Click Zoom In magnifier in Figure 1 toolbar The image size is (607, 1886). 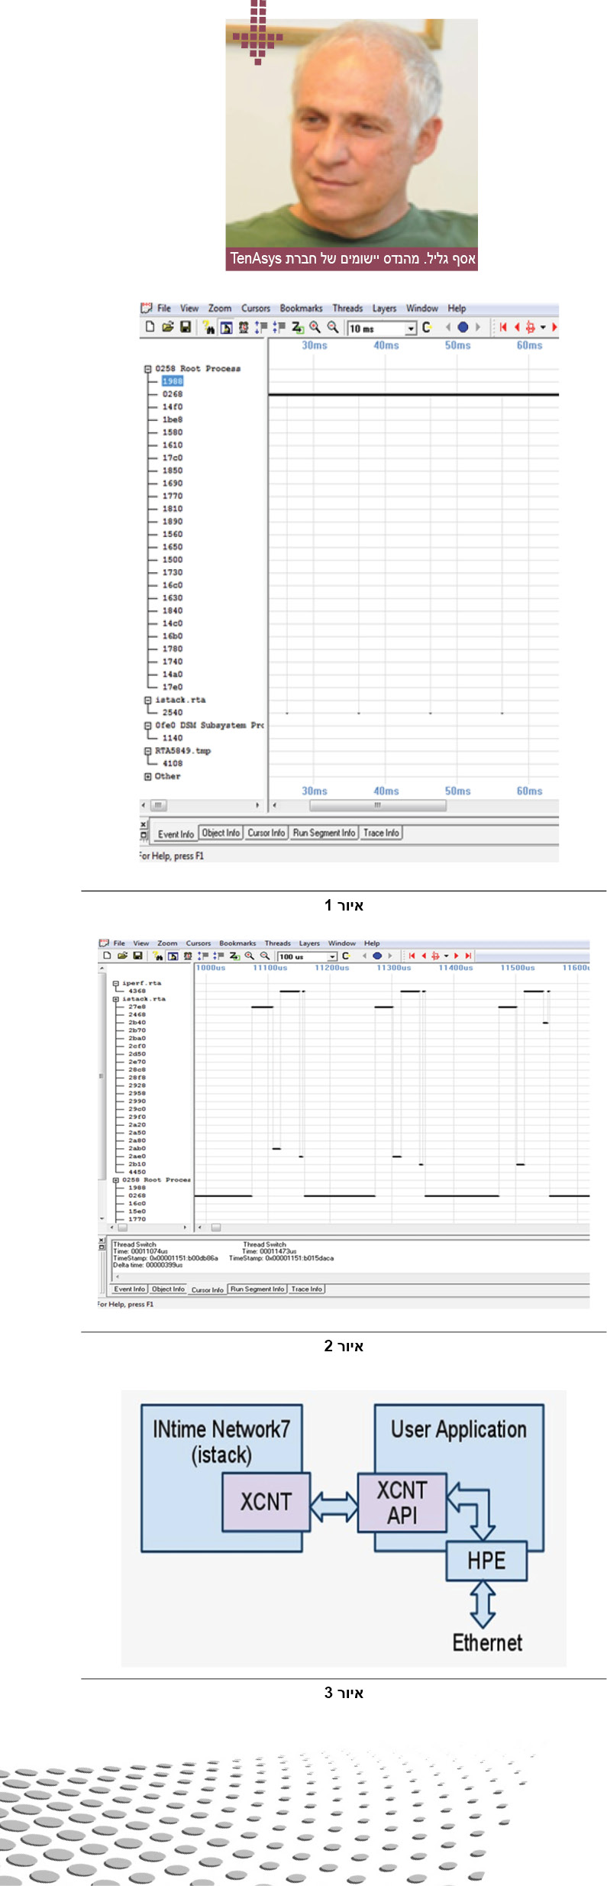315,327
